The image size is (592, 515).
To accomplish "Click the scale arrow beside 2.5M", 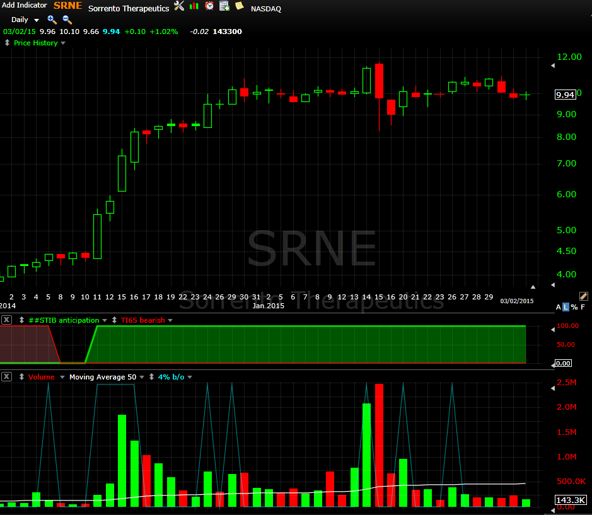I will tap(553, 388).
